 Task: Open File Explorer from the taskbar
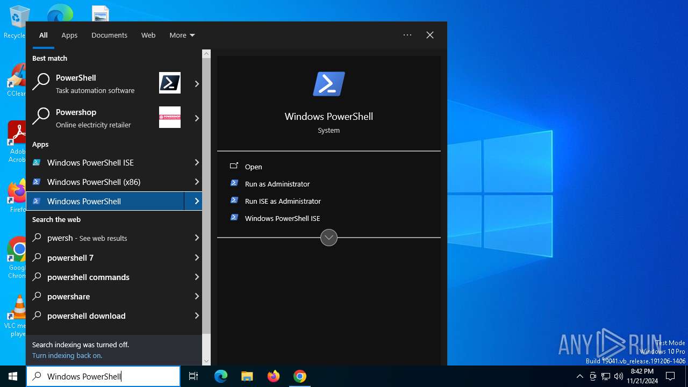(x=247, y=376)
